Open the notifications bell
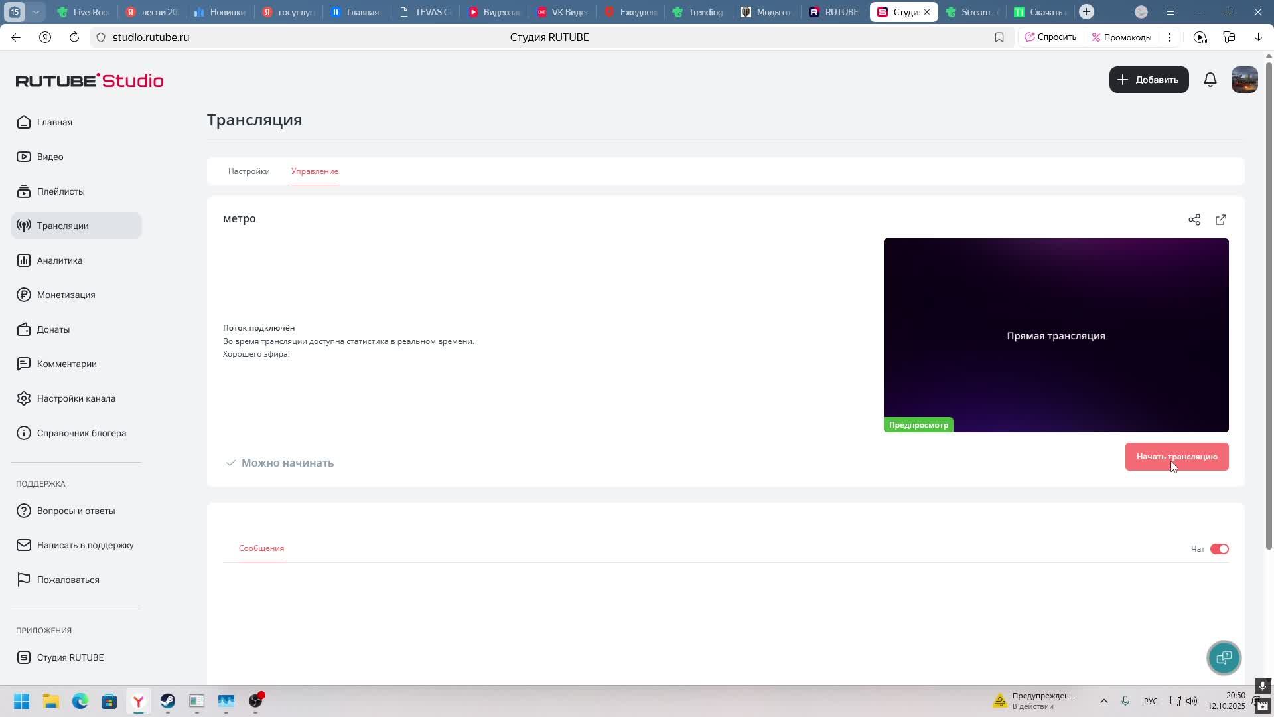 tap(1210, 80)
